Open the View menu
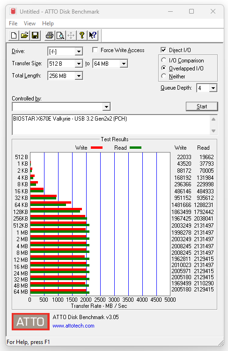The height and width of the screenshot is (351, 228). 29,23
